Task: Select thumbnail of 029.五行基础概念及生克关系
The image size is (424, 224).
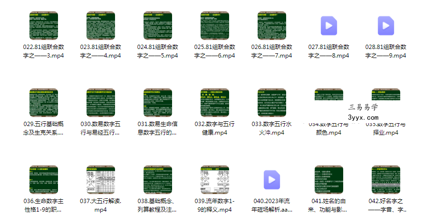Action: pyautogui.click(x=44, y=103)
